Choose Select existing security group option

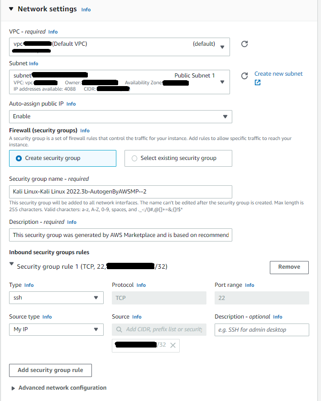pos(134,158)
